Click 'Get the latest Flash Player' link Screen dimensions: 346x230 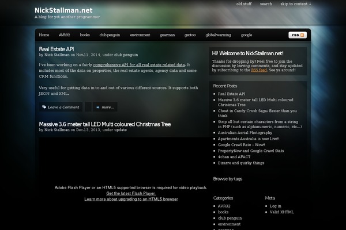[131, 193]
